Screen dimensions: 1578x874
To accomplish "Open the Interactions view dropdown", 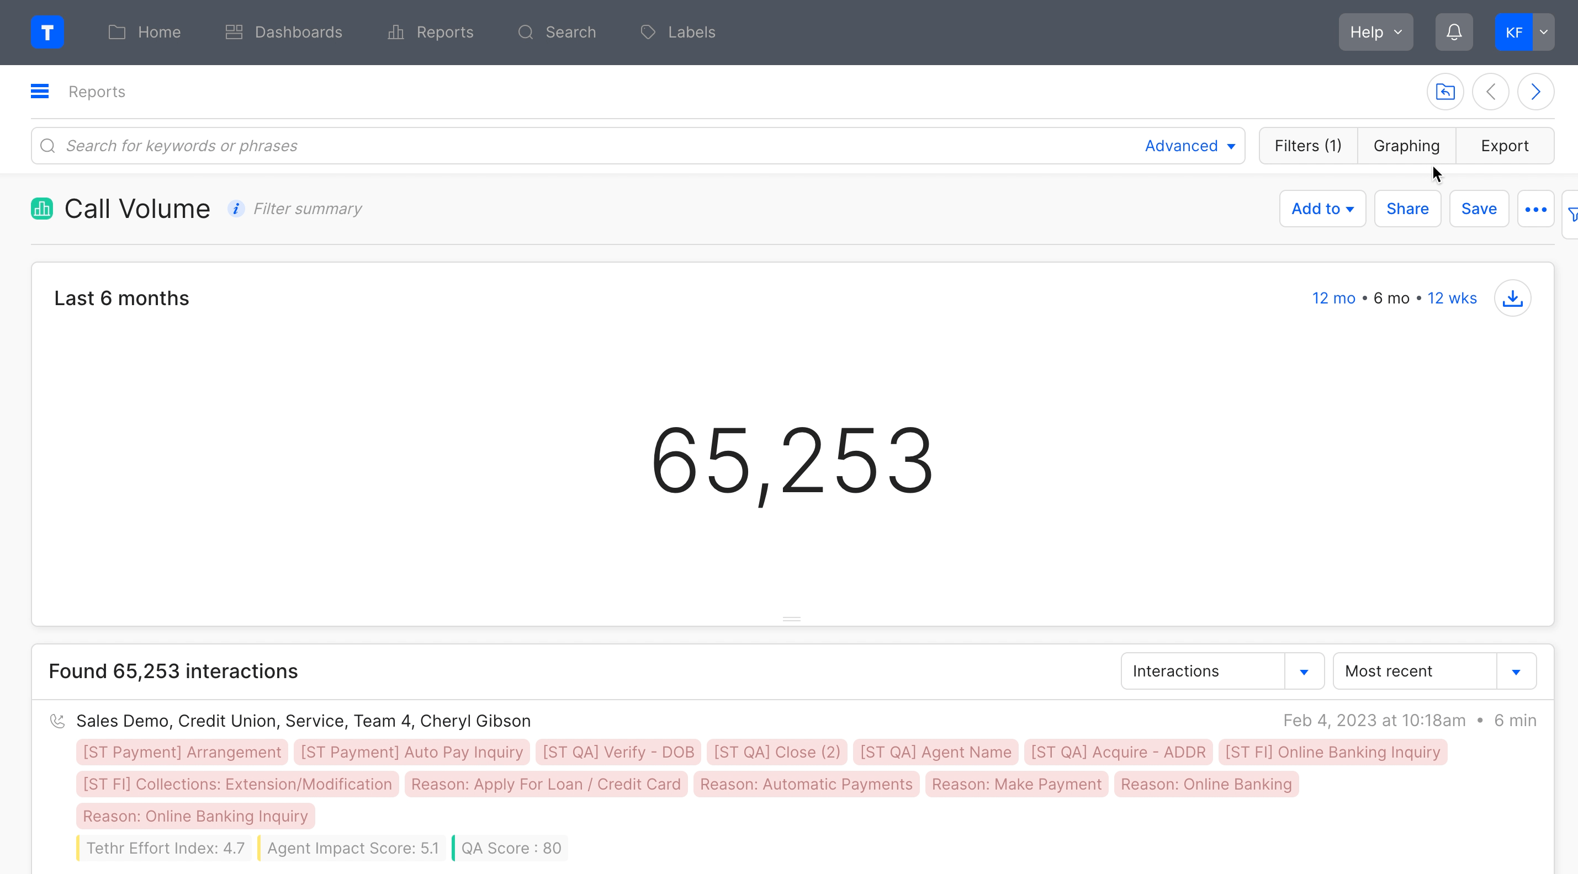I will (x=1304, y=672).
